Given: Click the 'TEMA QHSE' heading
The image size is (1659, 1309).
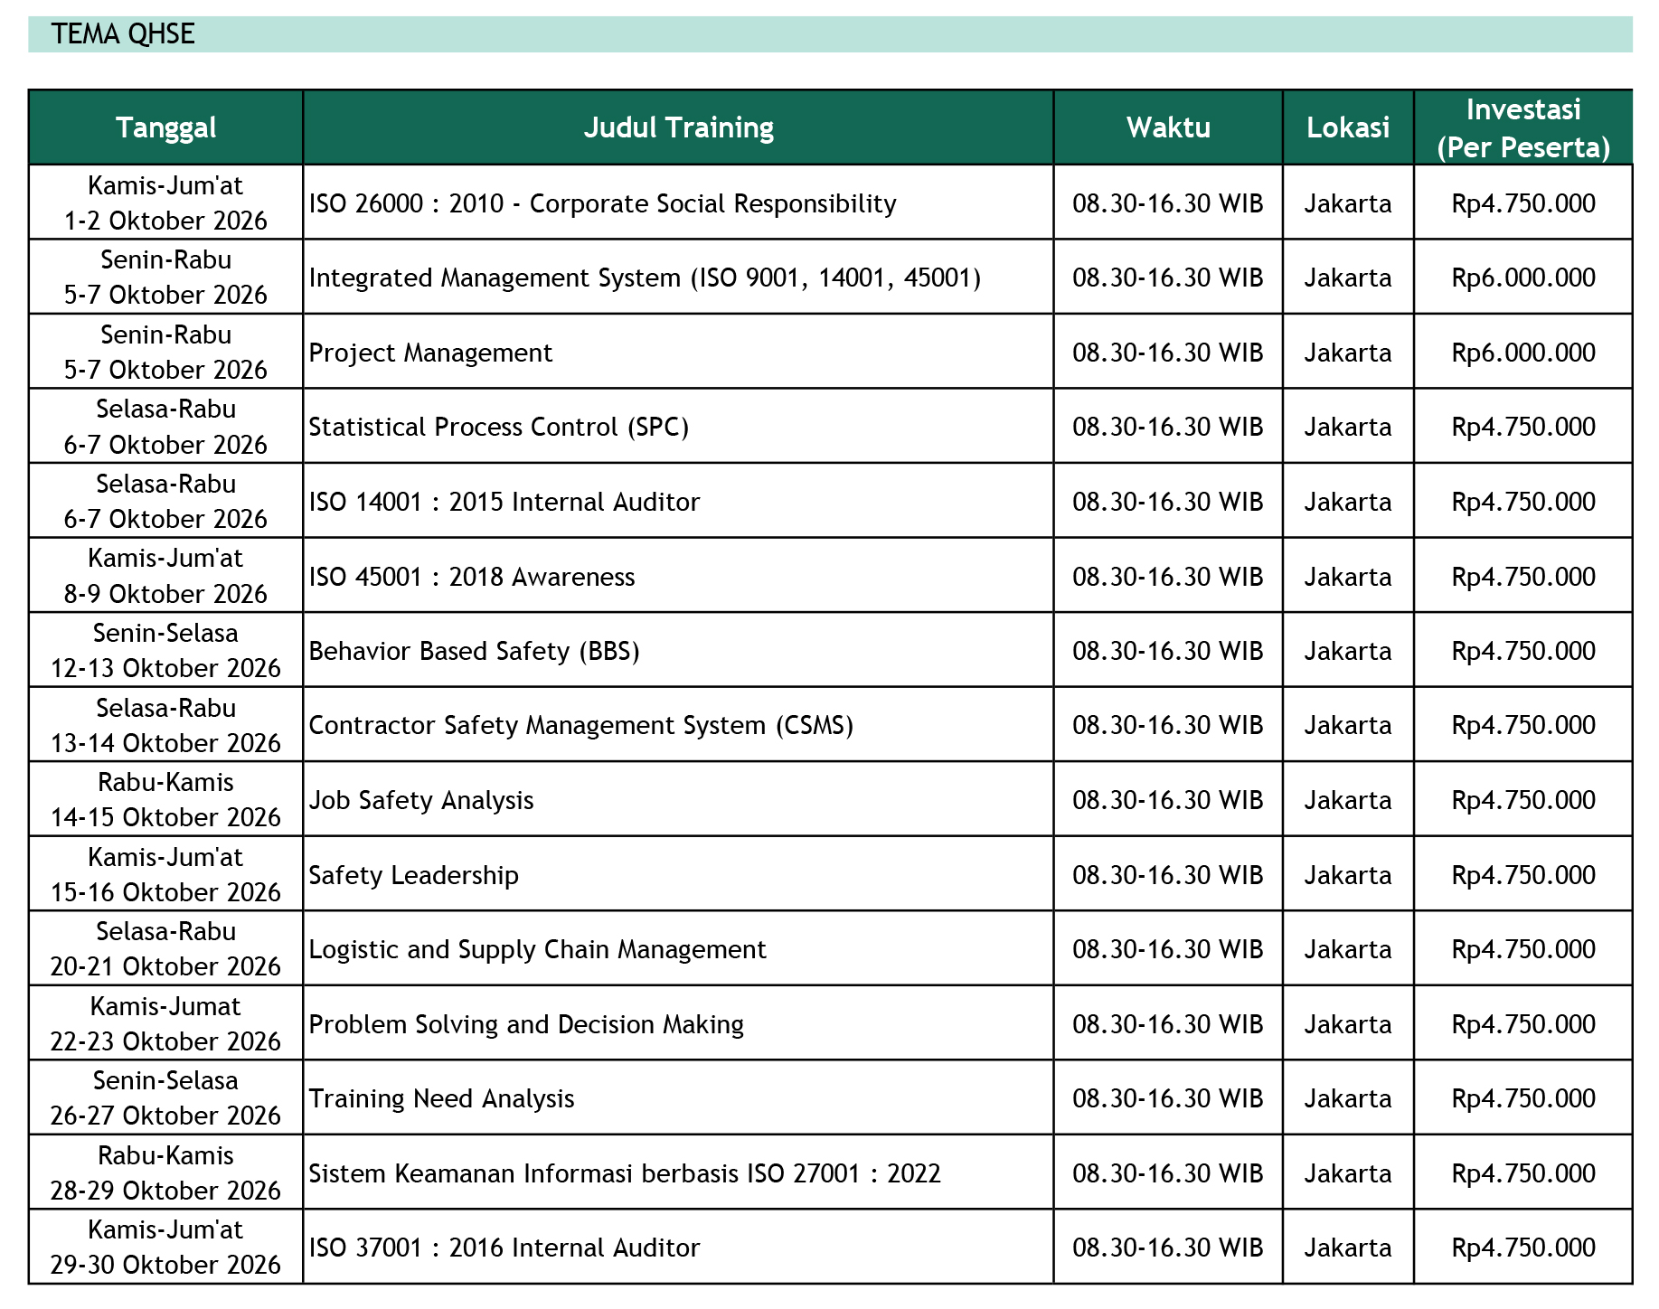Looking at the screenshot, I should 123,34.
